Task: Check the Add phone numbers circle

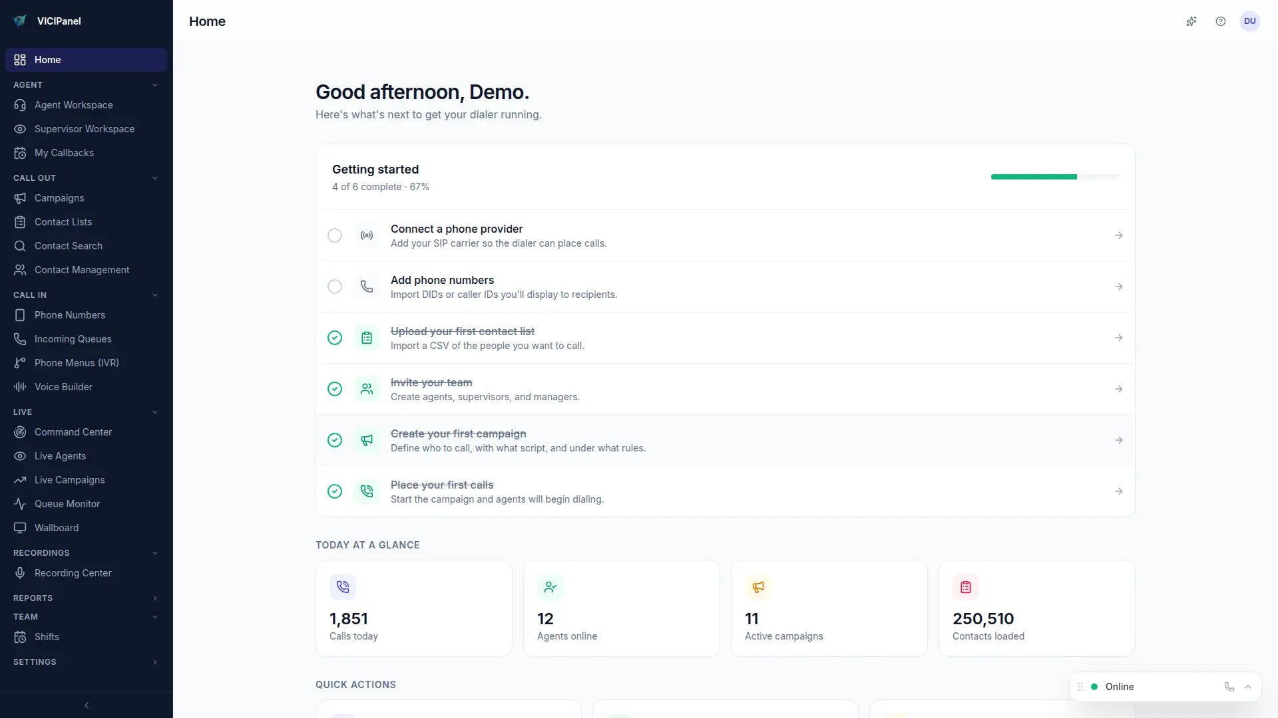Action: (335, 287)
